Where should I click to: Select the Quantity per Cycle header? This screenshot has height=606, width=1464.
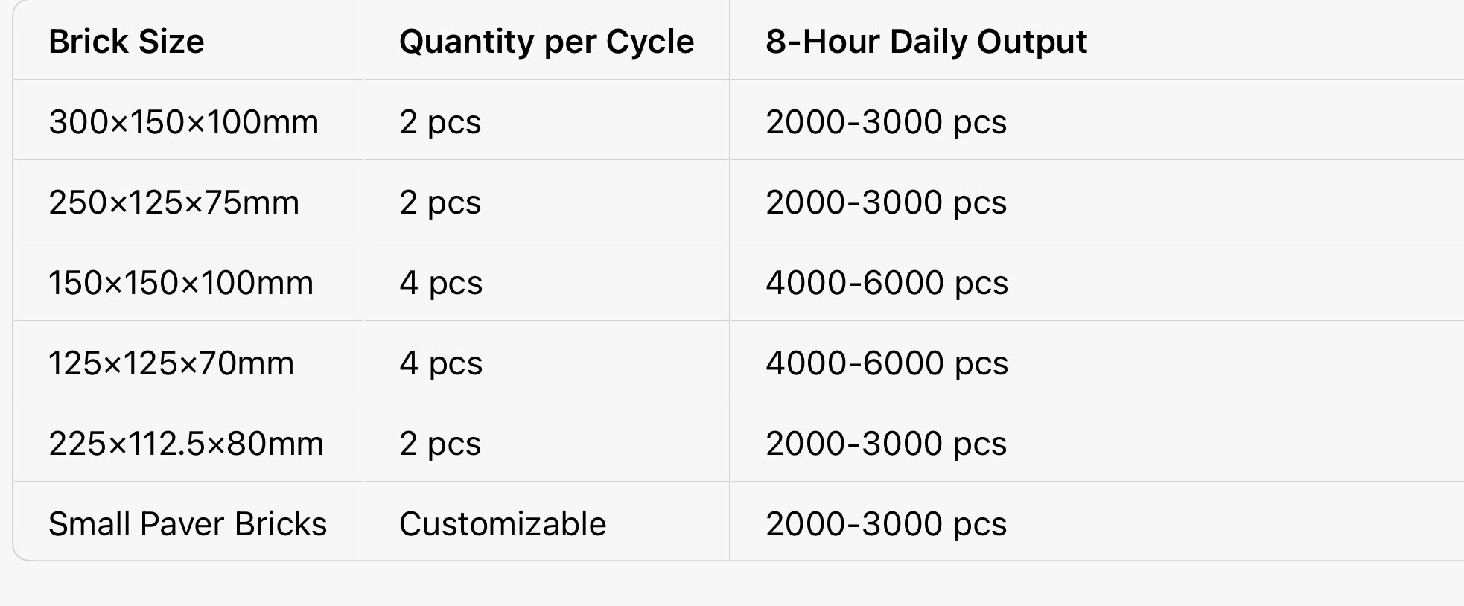547,42
